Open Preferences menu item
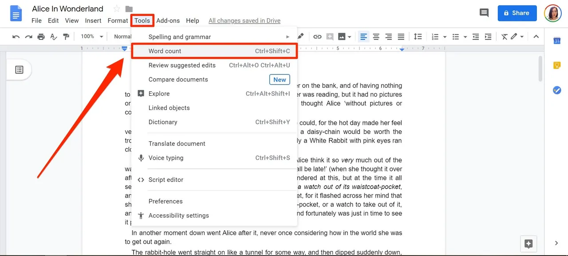Screen dimensions: 568x256 [x=214, y=201]
